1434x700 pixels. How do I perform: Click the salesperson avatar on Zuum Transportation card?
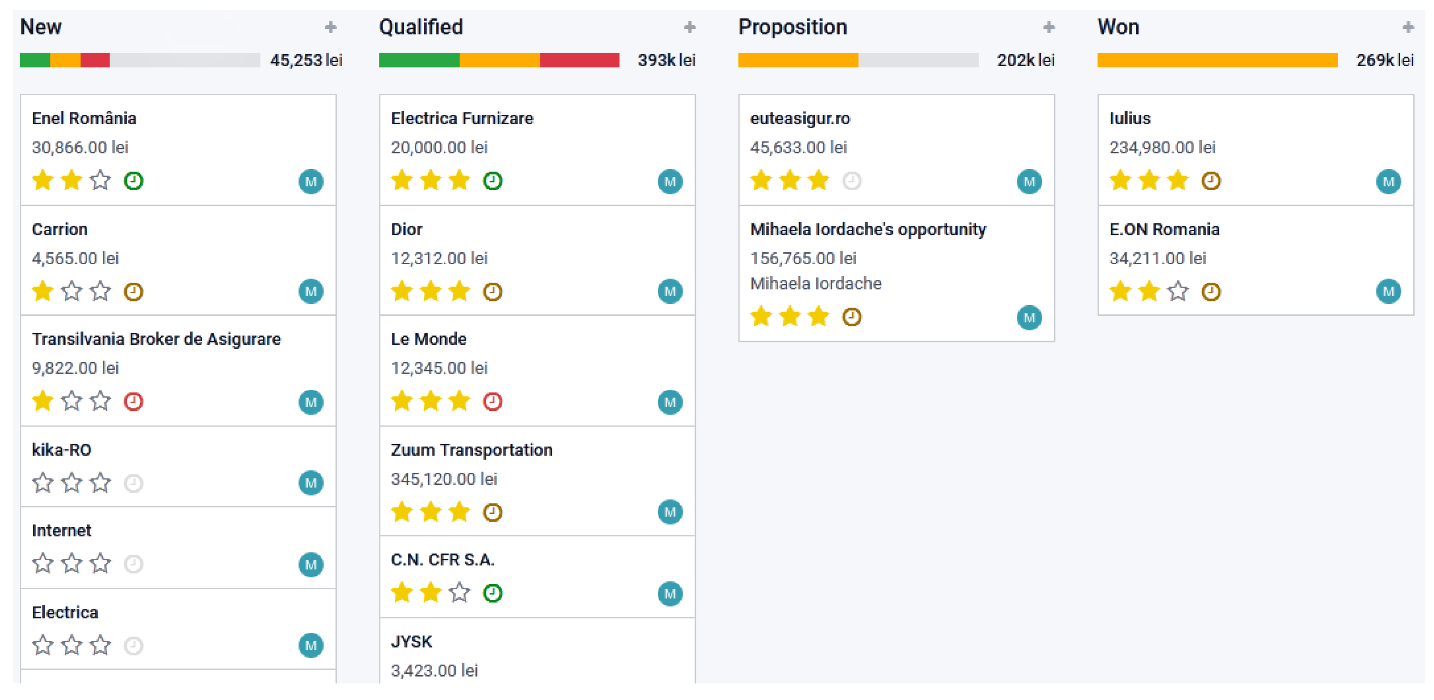[670, 512]
